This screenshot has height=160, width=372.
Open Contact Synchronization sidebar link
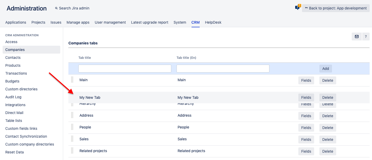[26, 136]
